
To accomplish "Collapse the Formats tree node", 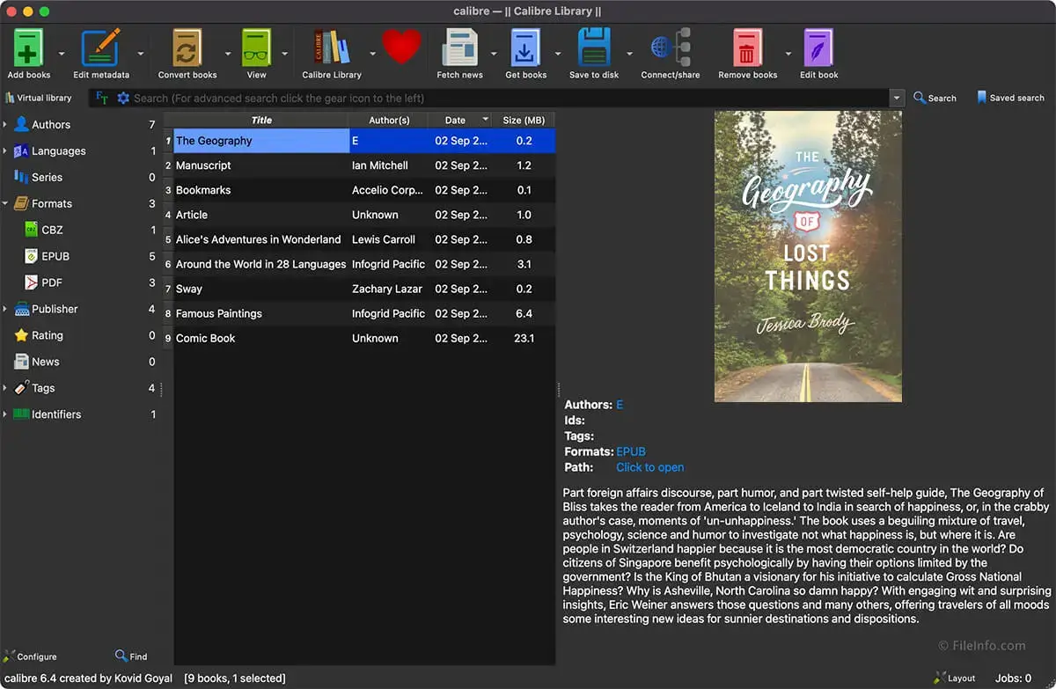I will click(x=5, y=204).
